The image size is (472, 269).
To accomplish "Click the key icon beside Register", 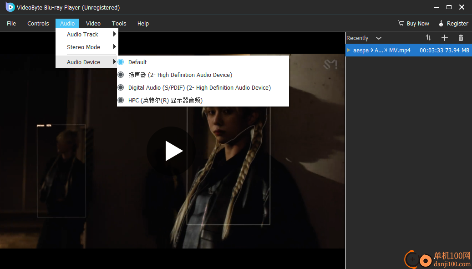I will pyautogui.click(x=441, y=23).
